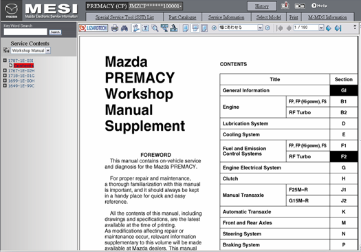The height and width of the screenshot is (252, 361).
Task: Select the text selection tool
Action: [145, 28]
